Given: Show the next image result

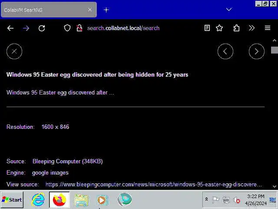Looking at the screenshot, I should point(257,51).
